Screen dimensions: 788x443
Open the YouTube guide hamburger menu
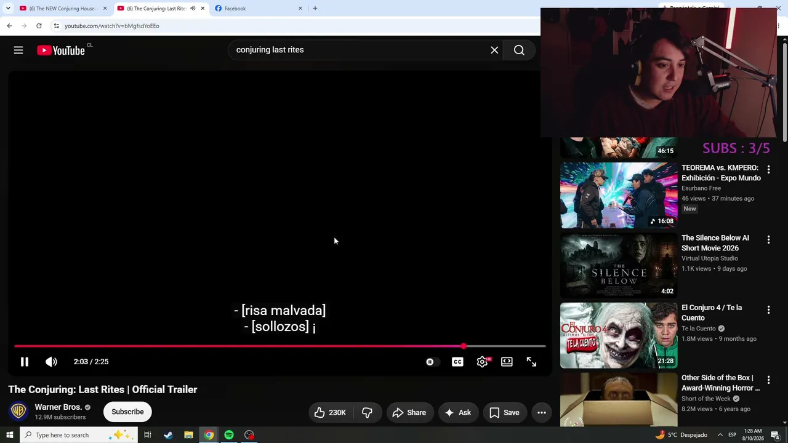tap(18, 50)
